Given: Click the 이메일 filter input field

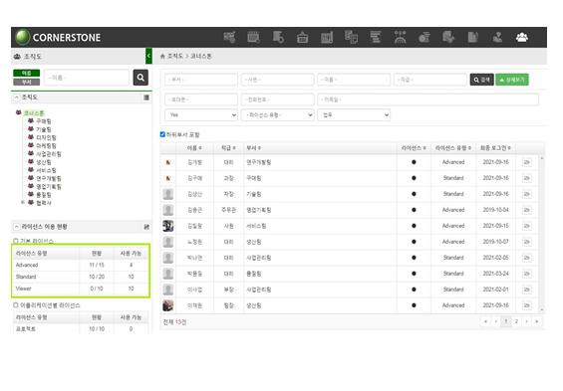Looking at the screenshot, I should tap(428, 99).
